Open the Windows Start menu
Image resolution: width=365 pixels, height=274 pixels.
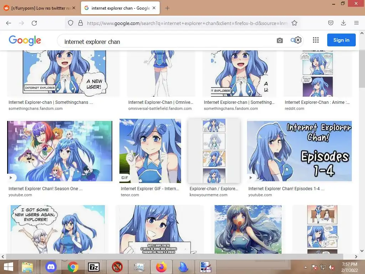coord(9,267)
